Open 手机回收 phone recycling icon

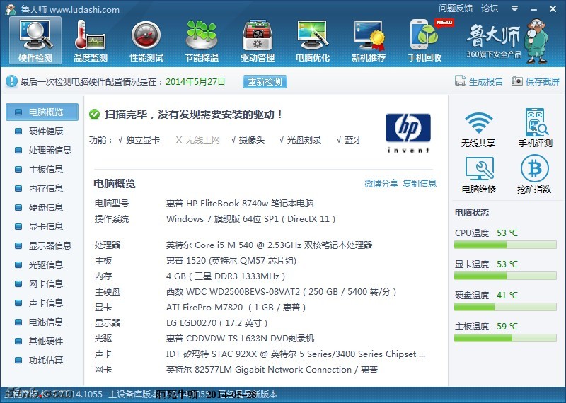[424, 35]
